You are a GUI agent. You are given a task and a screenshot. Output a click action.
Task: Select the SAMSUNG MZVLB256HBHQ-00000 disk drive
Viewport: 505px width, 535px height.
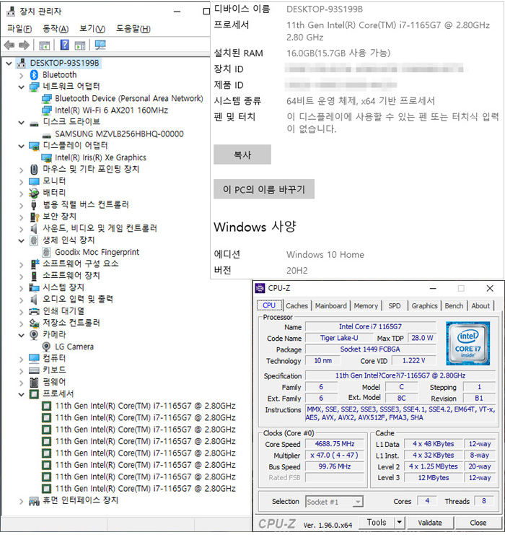tap(119, 134)
